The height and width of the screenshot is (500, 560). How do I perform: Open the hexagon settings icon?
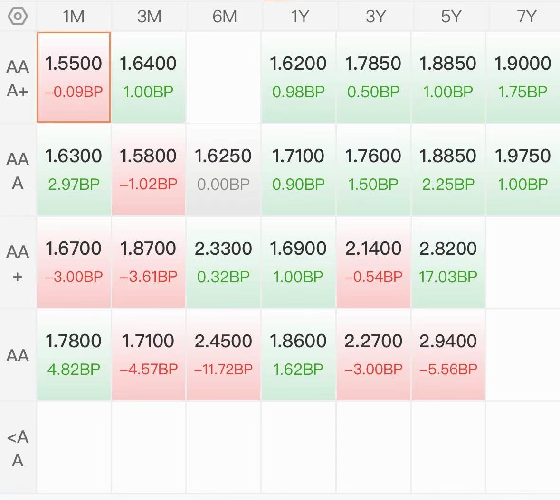(x=18, y=17)
